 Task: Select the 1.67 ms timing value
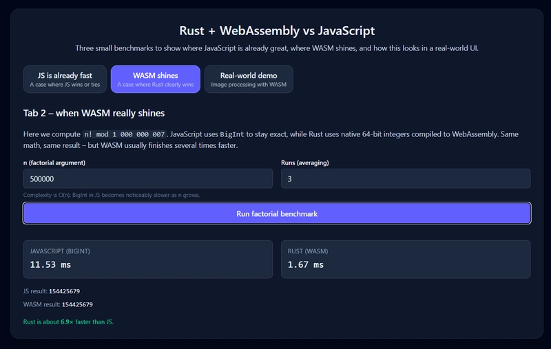(305, 265)
